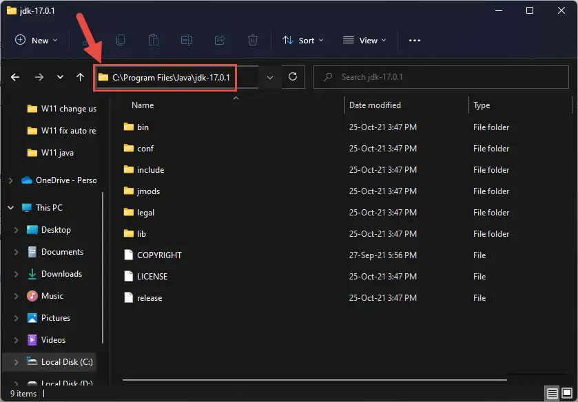This screenshot has width=578, height=402.
Task: Expand the OneDrive - Personal entry
Action: coord(10,180)
